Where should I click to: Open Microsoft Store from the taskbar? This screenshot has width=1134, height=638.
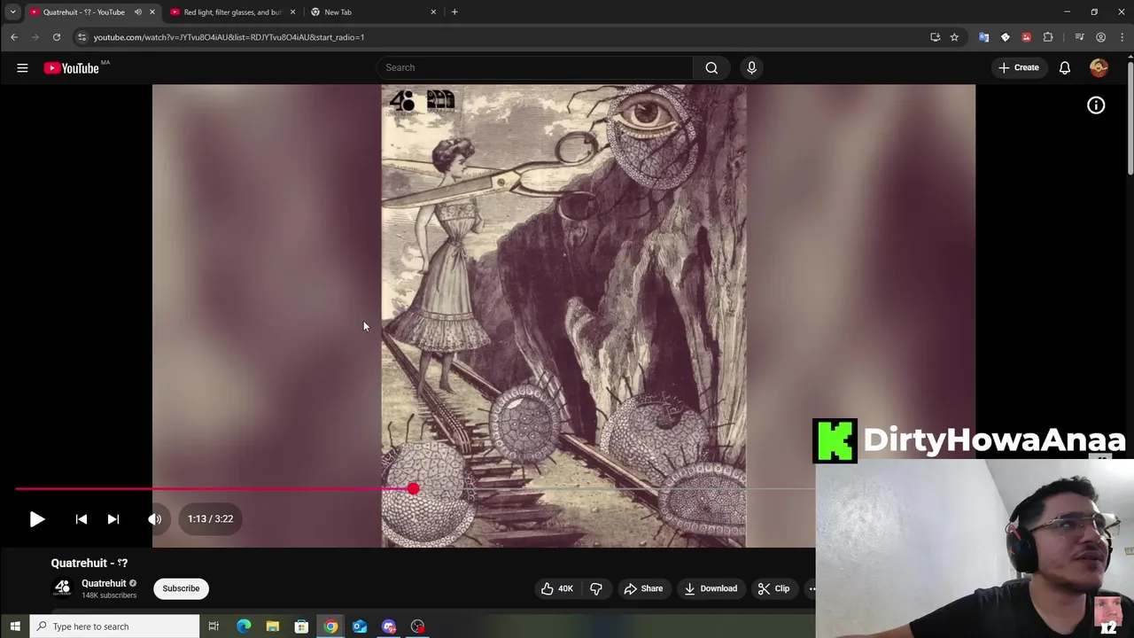click(x=301, y=626)
